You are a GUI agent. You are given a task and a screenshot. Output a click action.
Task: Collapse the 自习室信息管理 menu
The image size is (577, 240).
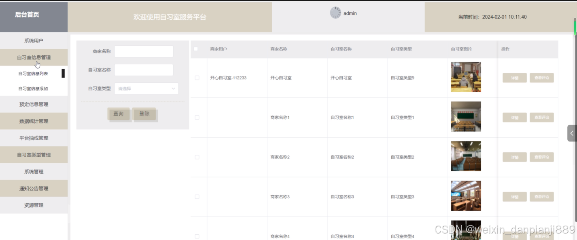click(x=34, y=57)
